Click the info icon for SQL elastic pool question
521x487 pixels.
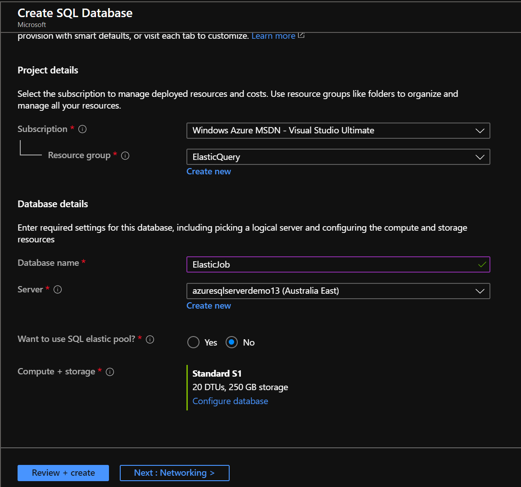(x=150, y=339)
